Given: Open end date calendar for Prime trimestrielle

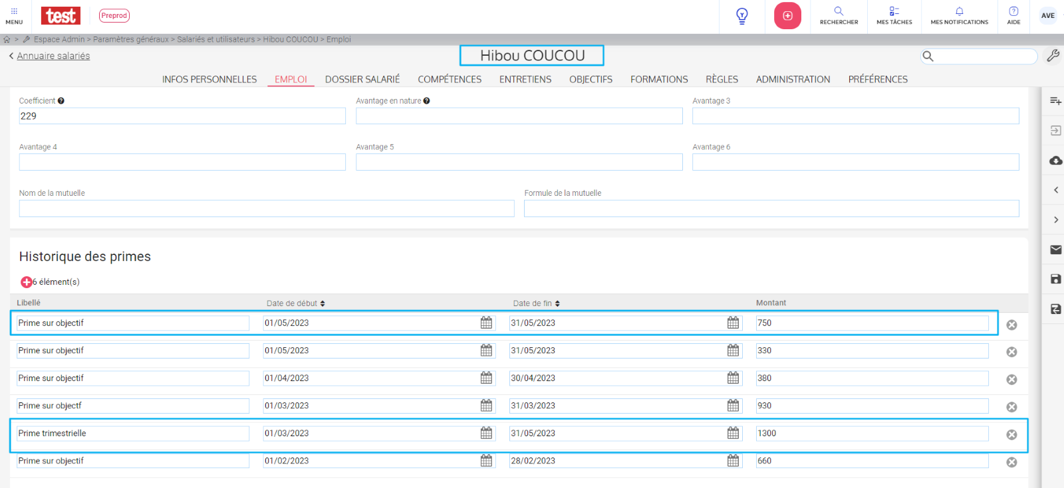Looking at the screenshot, I should (733, 433).
